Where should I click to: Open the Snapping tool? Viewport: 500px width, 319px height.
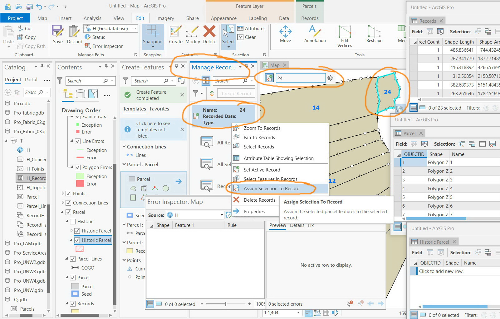pyautogui.click(x=153, y=37)
